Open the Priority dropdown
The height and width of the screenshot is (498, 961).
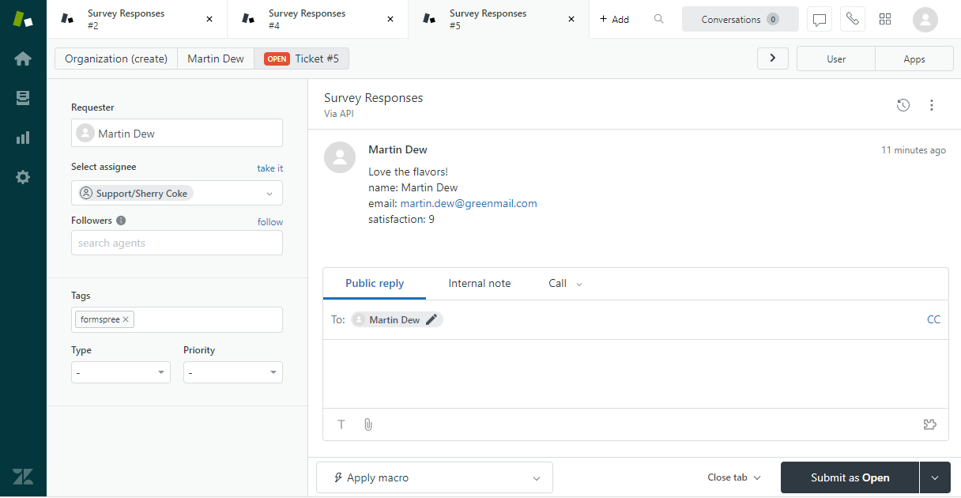pyautogui.click(x=232, y=372)
